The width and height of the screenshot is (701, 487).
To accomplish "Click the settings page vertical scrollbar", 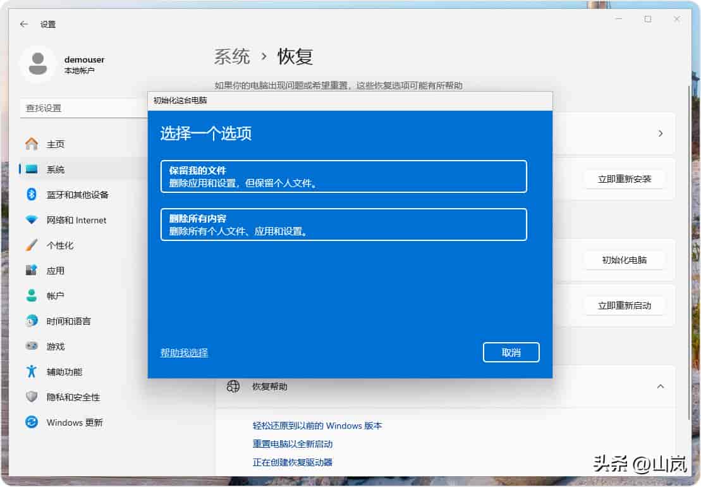I will point(689,252).
